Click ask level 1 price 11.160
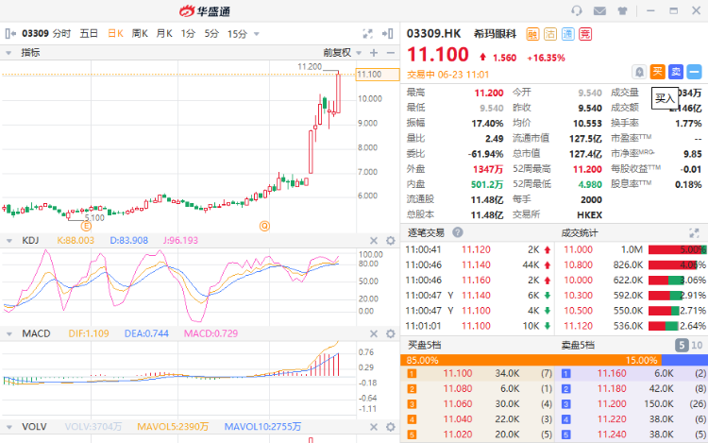This screenshot has height=443, width=708. tap(612, 373)
